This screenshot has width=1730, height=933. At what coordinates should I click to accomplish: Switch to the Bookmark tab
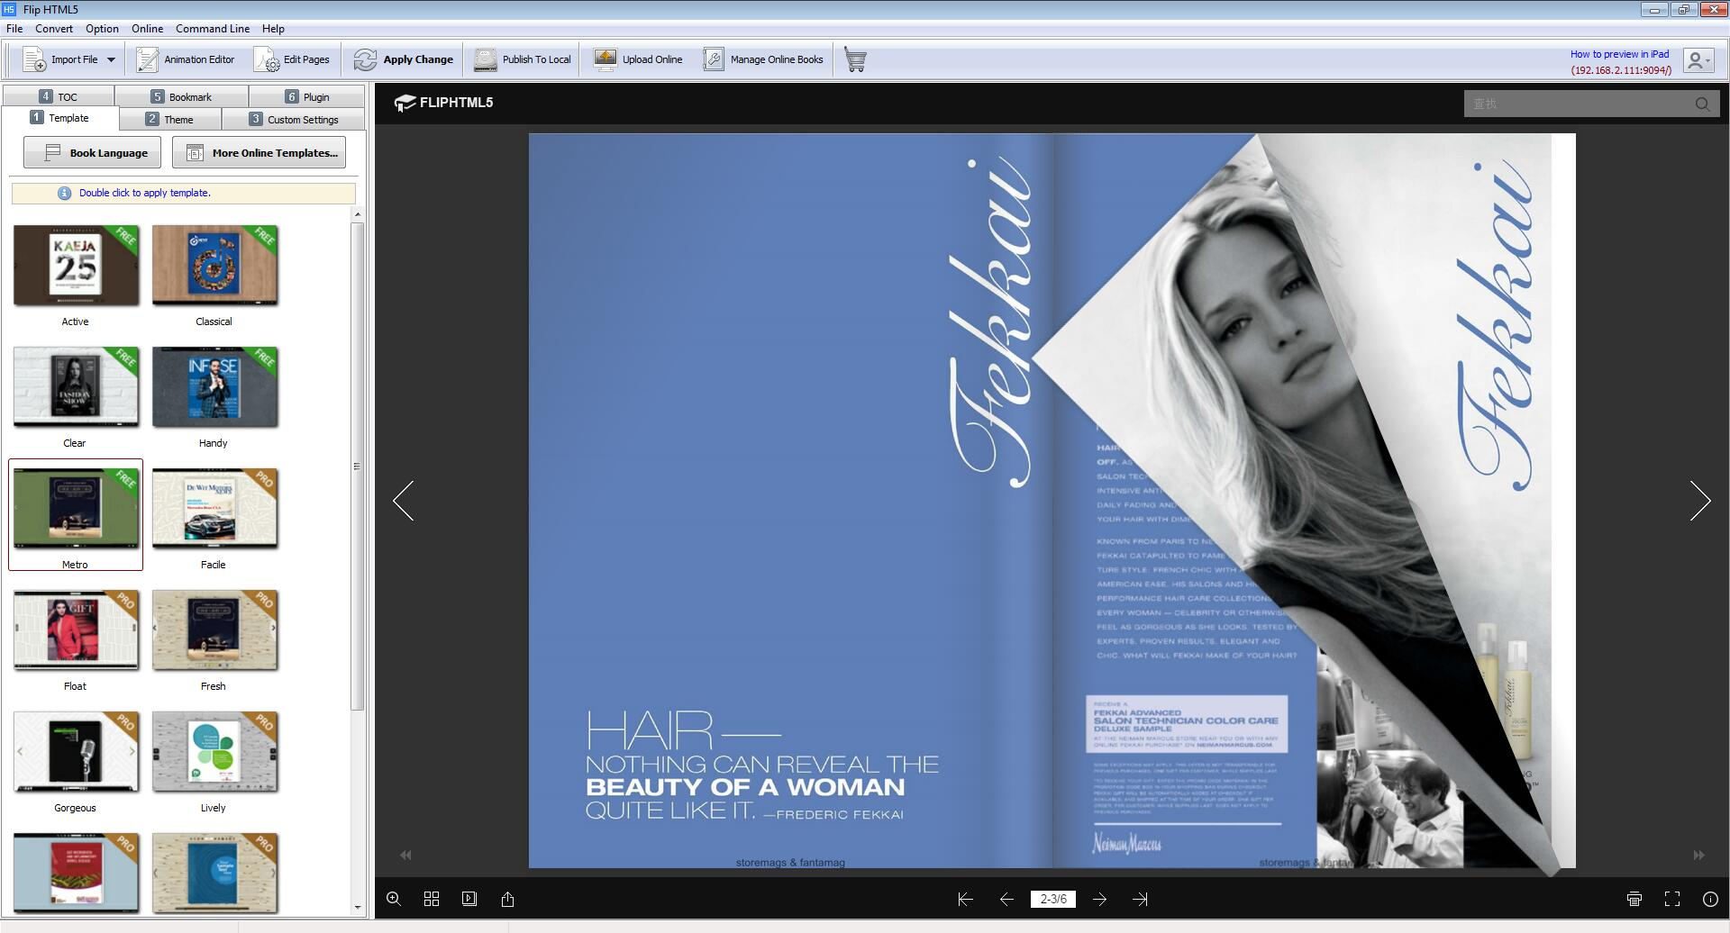[181, 96]
